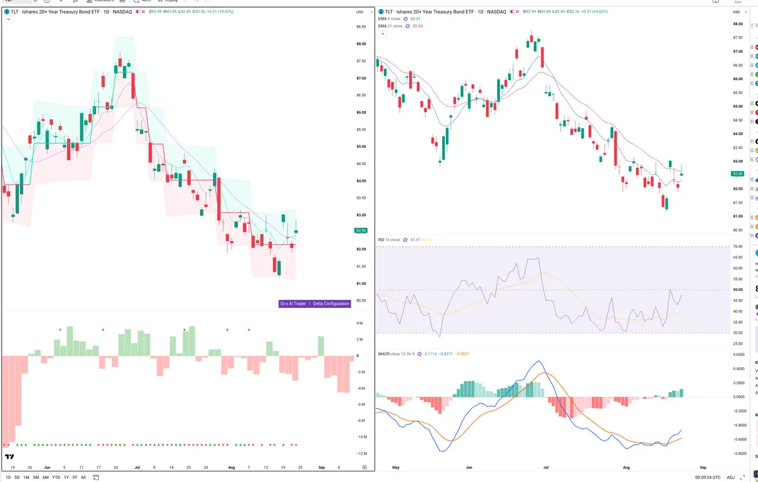The image size is (758, 482).
Task: Click the purple icon beside EMA 21 close
Action: point(408,26)
